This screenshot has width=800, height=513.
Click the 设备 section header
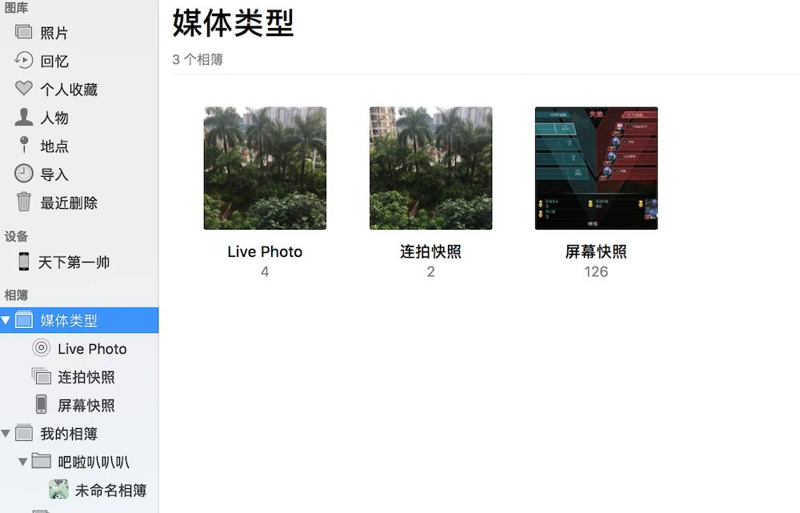click(16, 236)
